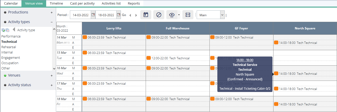Click the Go button
This screenshot has width=337, height=112.
point(124,15)
